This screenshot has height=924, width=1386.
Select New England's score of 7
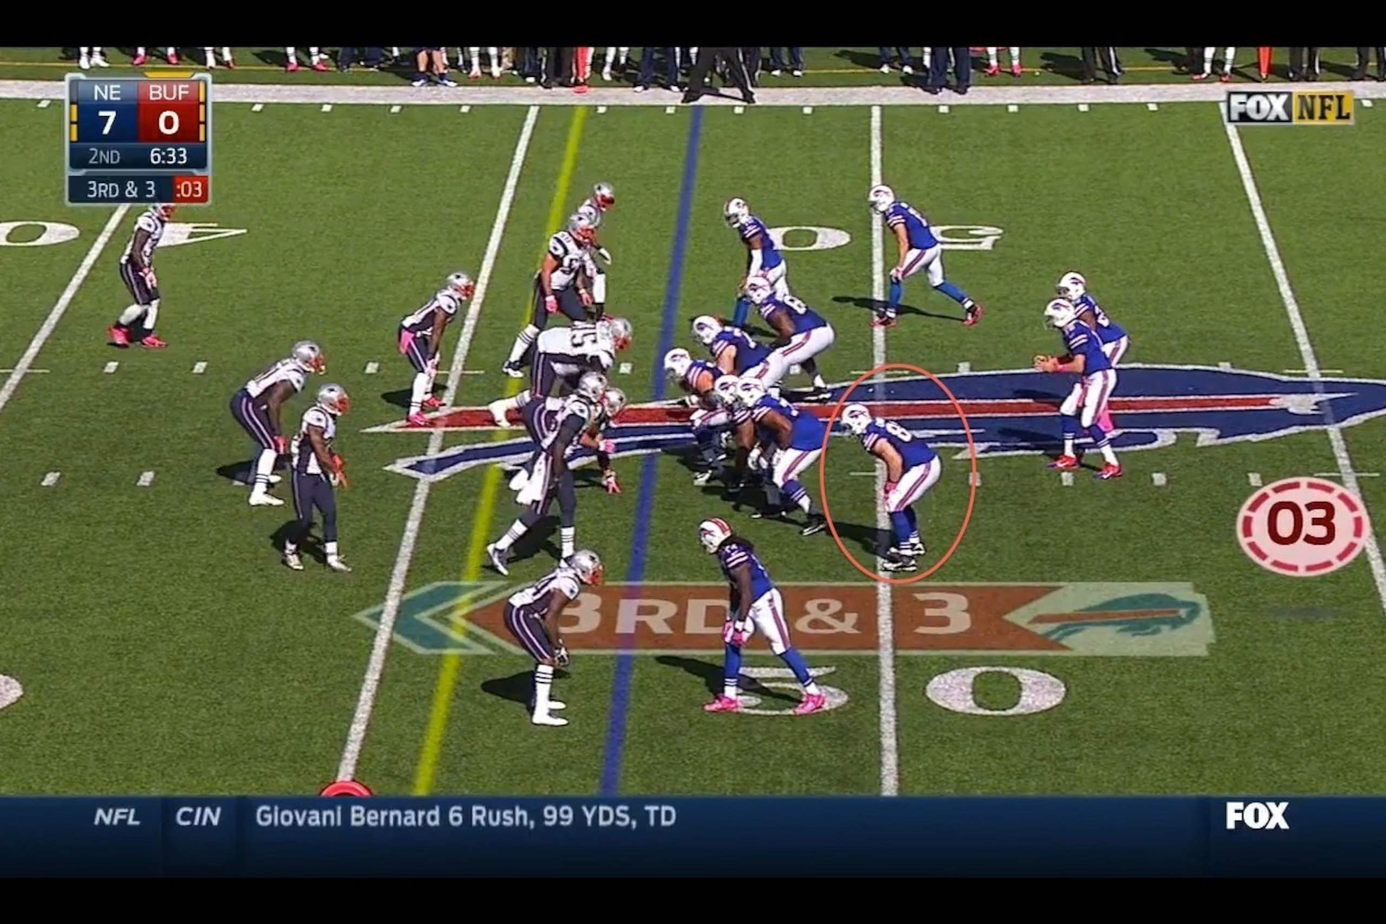point(107,122)
